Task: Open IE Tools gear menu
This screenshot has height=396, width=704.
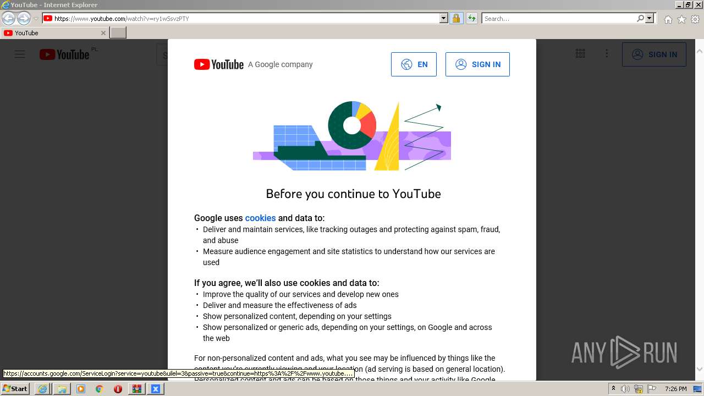Action: [695, 19]
